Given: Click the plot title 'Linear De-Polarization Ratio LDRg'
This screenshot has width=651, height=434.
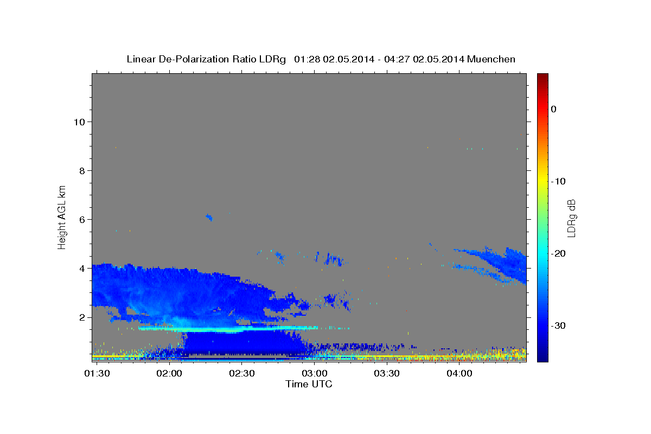Looking at the screenshot, I should click(x=206, y=59).
